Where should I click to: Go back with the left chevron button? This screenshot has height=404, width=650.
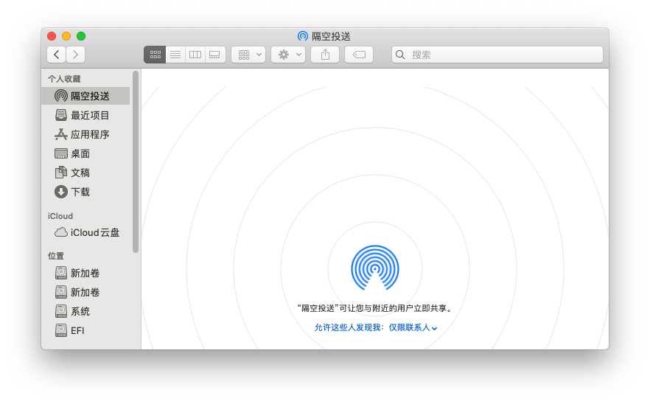(56, 55)
